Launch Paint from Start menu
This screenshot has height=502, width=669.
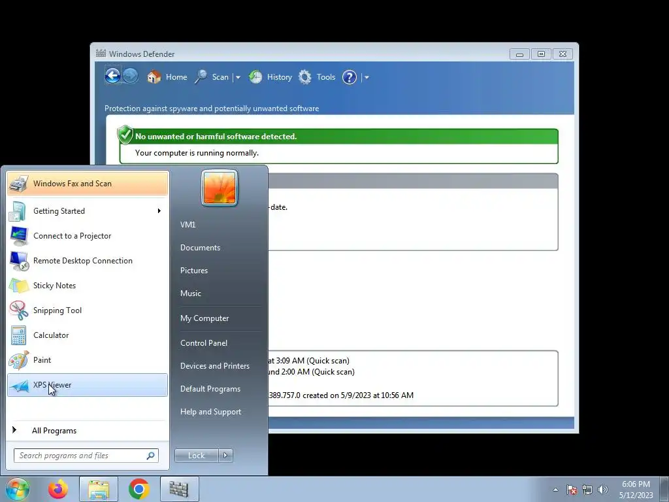click(x=88, y=360)
